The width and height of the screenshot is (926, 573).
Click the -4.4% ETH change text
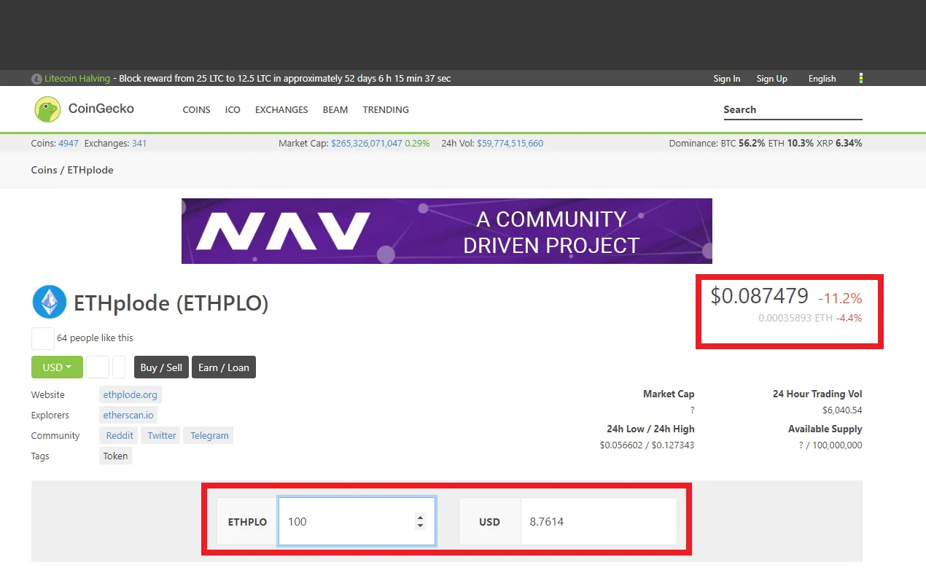click(x=849, y=319)
